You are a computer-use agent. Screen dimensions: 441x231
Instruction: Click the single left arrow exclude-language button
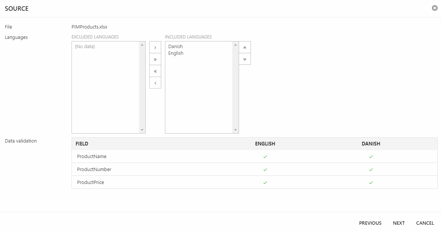[155, 83]
